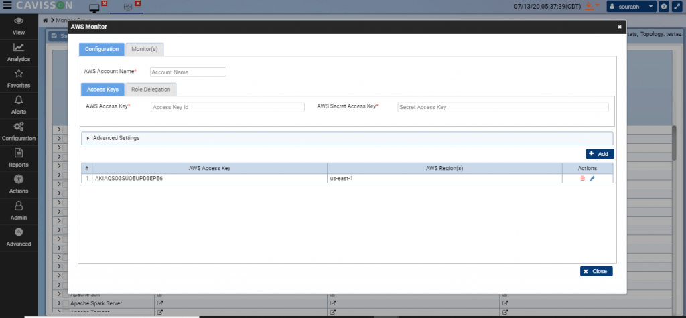The width and height of the screenshot is (686, 318).
Task: Edit the us-east-1 access key row
Action: point(592,179)
